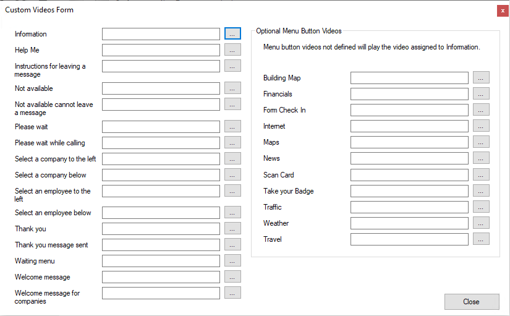Click the Close button

(472, 302)
